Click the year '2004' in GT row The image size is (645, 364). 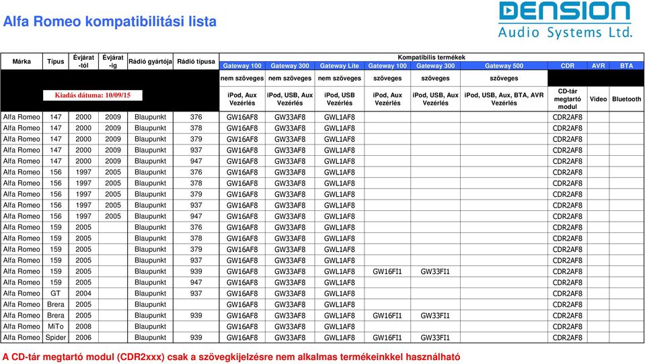(x=83, y=293)
